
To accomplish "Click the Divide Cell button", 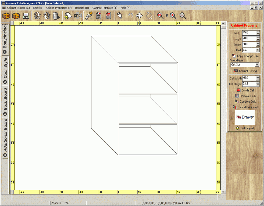I will [246, 90].
